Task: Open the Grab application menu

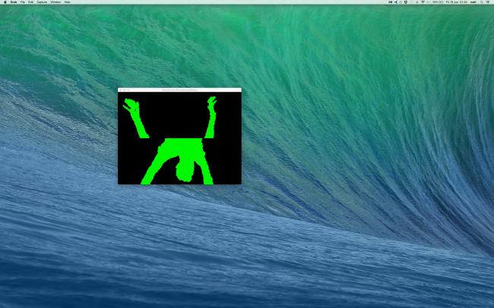Action: [x=14, y=2]
